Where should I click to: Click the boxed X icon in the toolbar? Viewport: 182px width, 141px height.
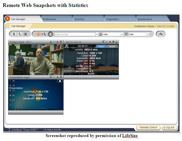point(25,34)
